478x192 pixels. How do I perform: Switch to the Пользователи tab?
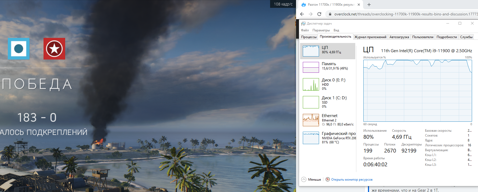(x=423, y=37)
